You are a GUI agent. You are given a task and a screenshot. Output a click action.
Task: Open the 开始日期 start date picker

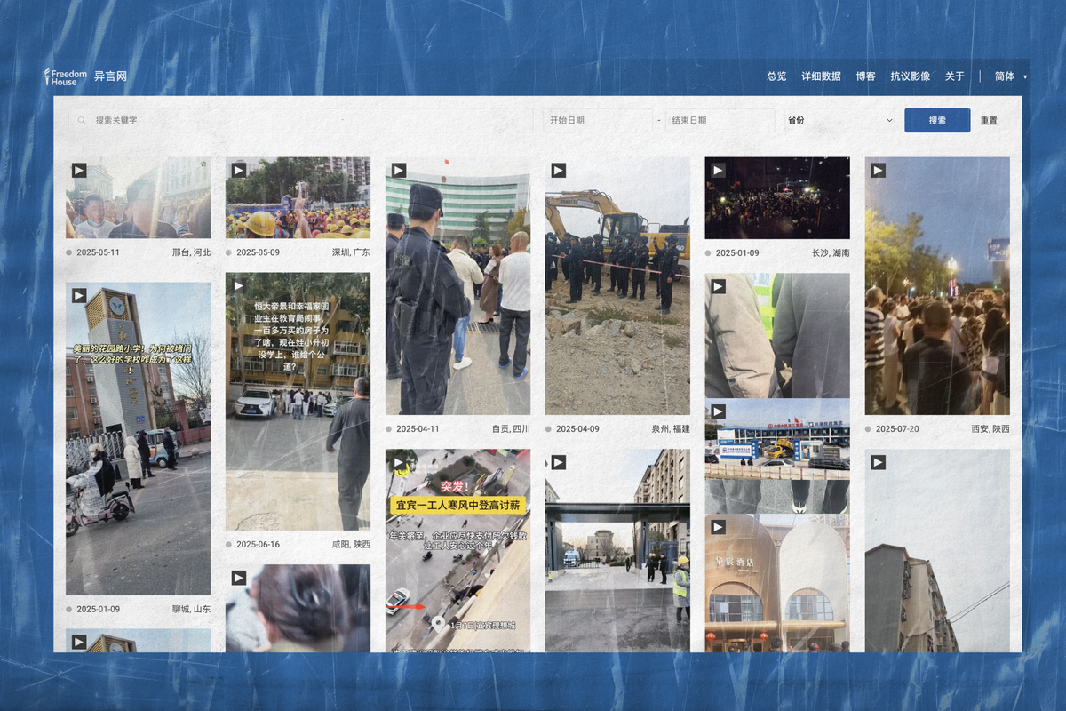[x=598, y=121]
